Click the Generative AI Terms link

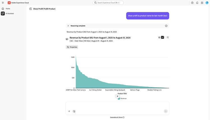[x=116, y=117]
